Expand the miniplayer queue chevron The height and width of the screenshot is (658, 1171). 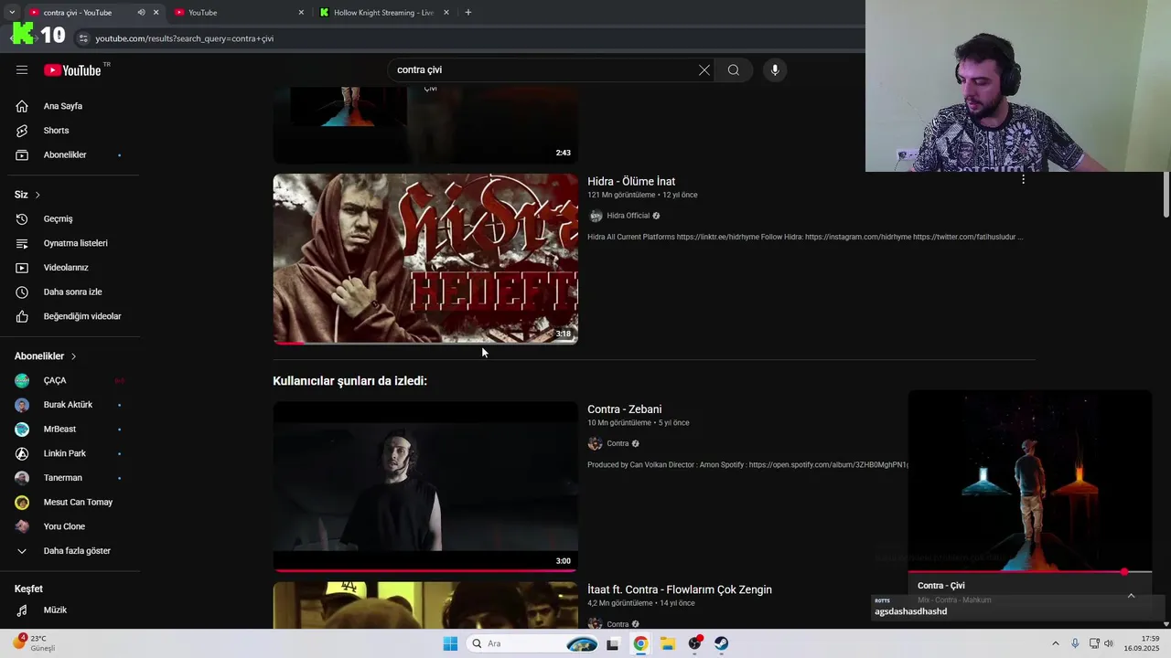pyautogui.click(x=1131, y=595)
